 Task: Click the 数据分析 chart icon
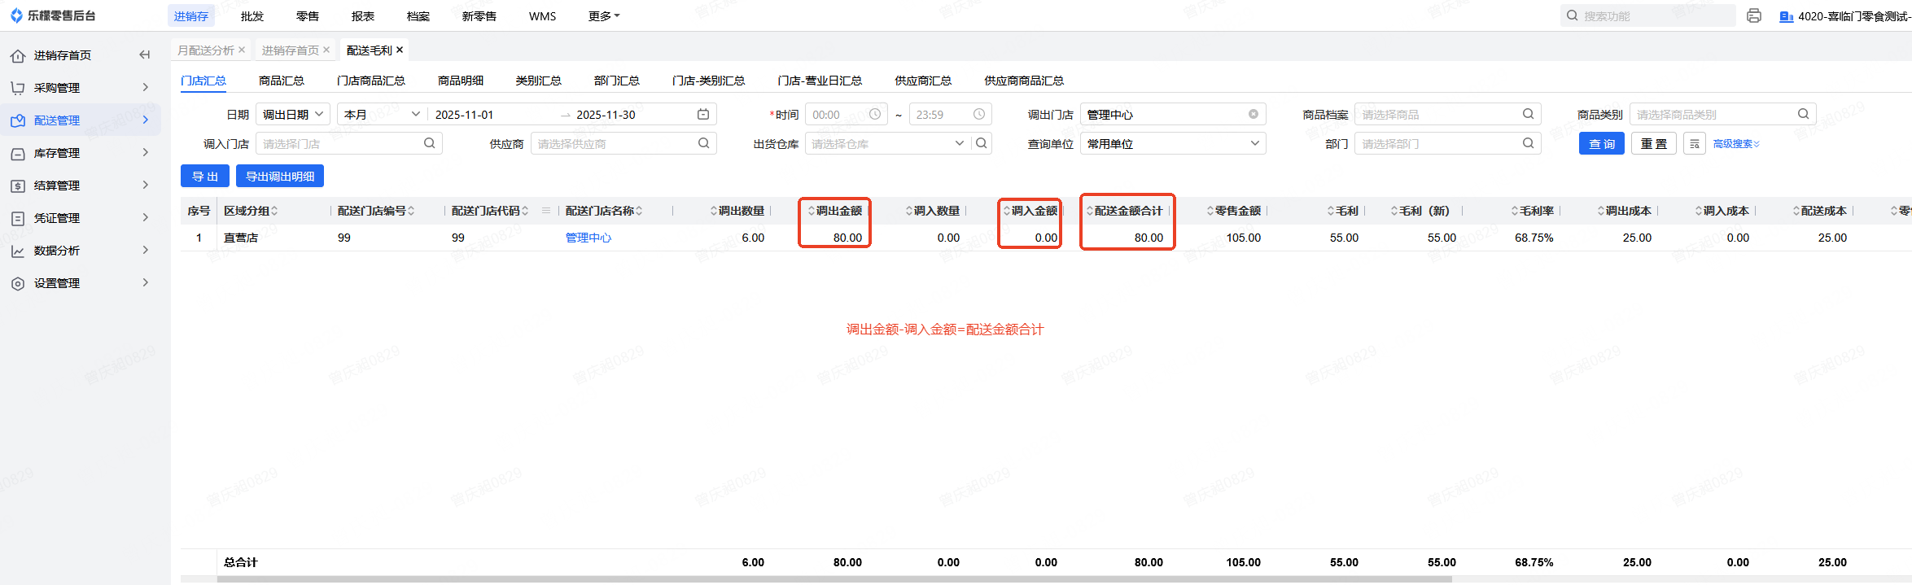coord(18,251)
